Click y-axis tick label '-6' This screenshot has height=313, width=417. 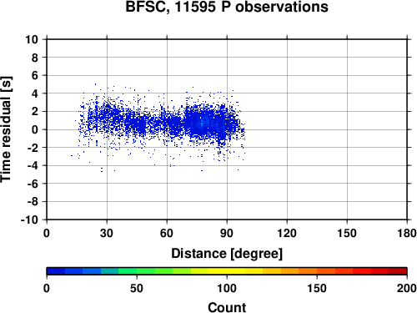[33, 184]
